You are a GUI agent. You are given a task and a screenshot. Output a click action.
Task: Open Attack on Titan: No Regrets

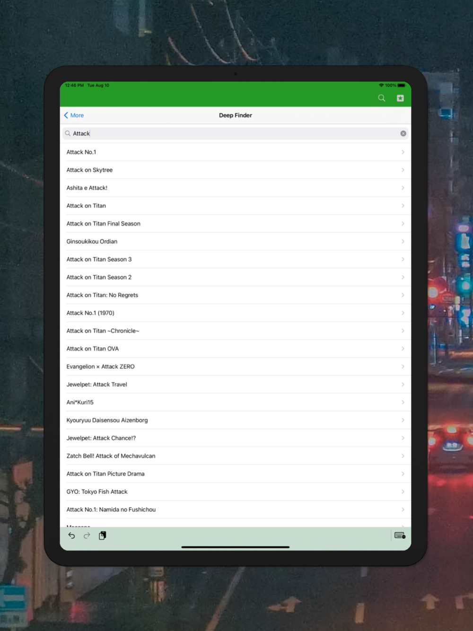(236, 295)
